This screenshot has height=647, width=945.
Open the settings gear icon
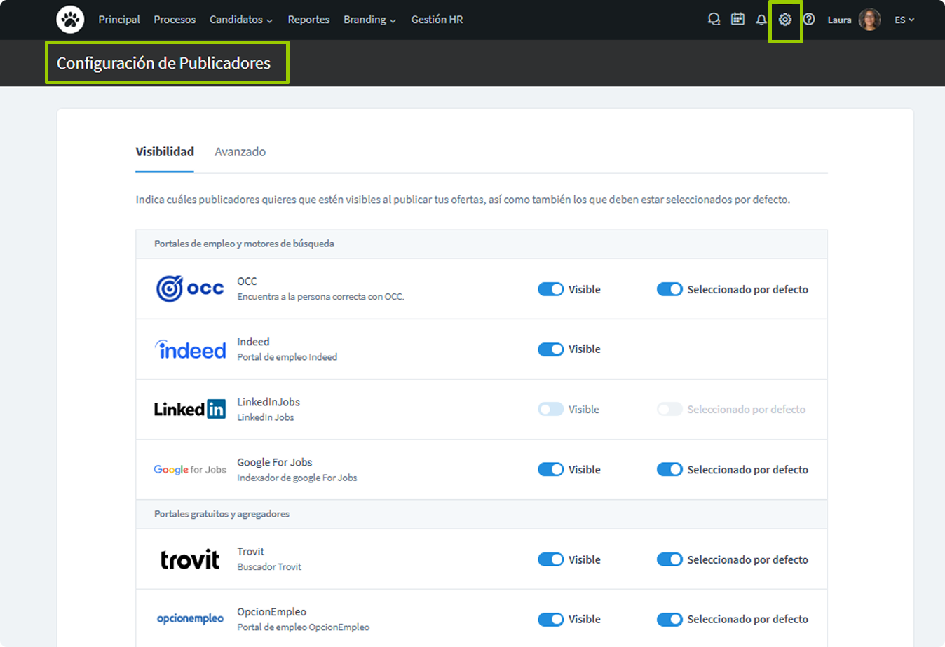tap(785, 20)
